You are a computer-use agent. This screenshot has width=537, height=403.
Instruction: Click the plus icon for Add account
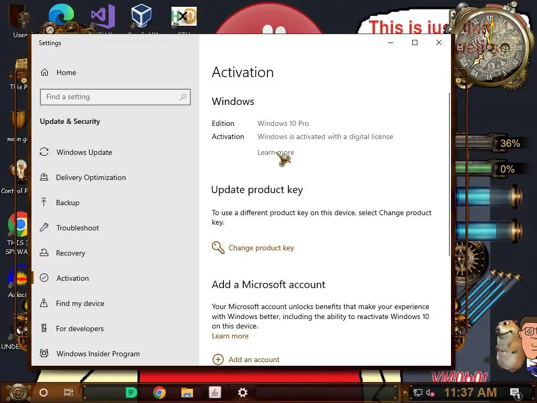[x=218, y=359]
